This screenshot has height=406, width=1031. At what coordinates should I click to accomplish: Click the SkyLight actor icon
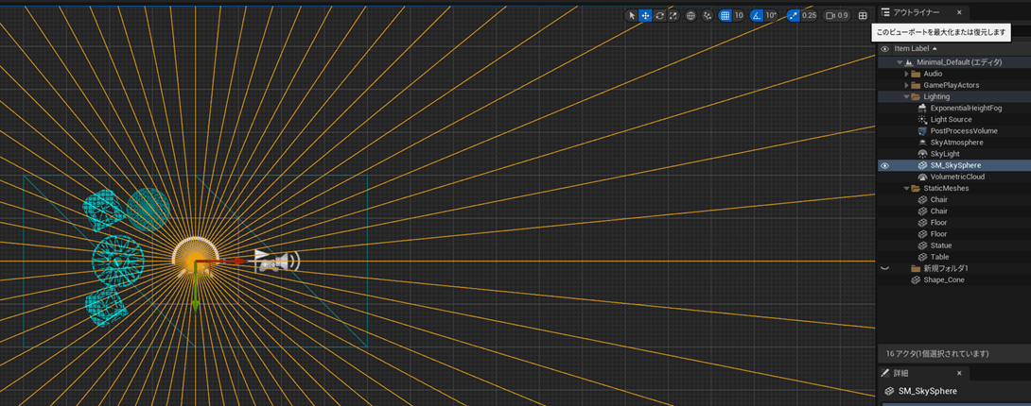pyautogui.click(x=922, y=154)
